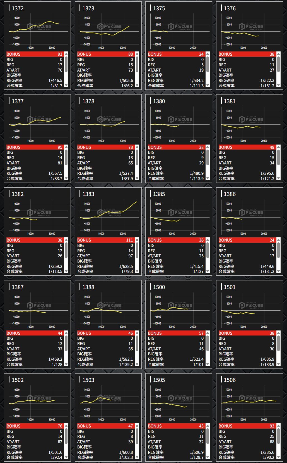Click combined probability value 1/129.7
This screenshot has height=463, width=287.
[197, 457]
